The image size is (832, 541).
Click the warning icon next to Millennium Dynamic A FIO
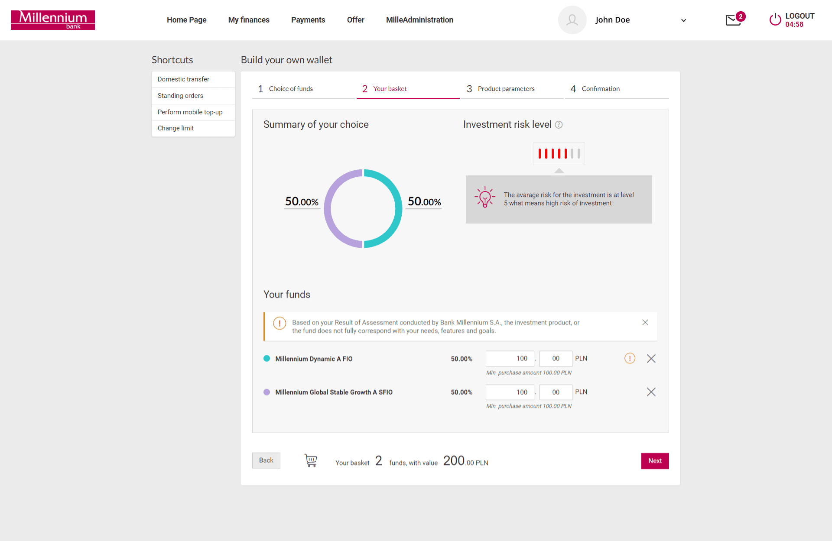630,358
